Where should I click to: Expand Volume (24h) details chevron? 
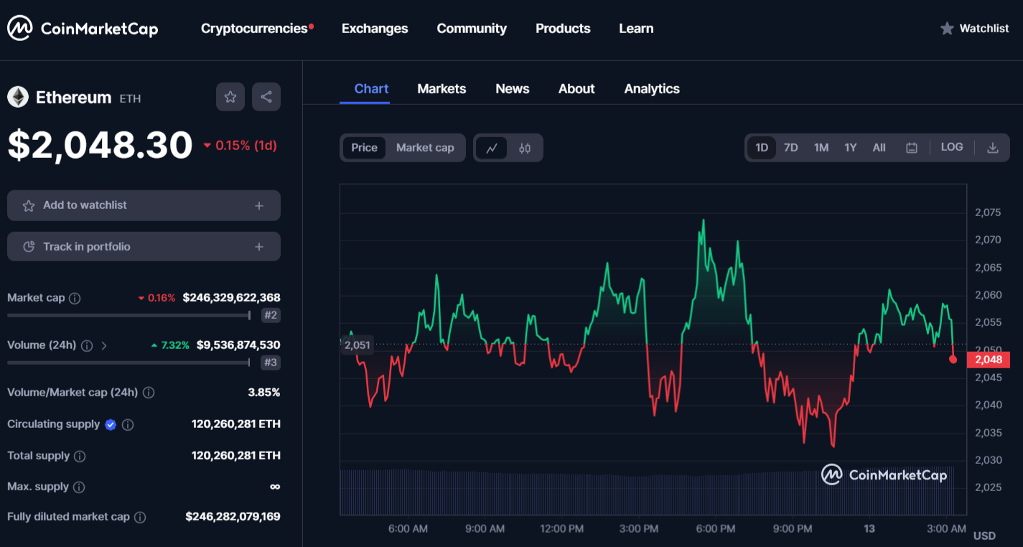point(104,345)
